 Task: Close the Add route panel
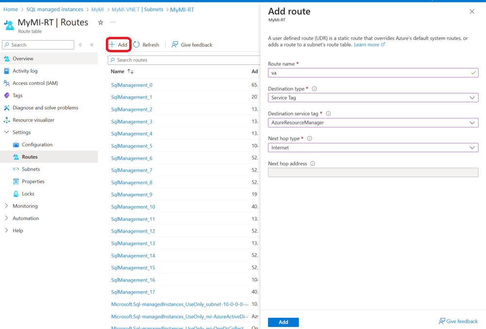click(x=472, y=12)
